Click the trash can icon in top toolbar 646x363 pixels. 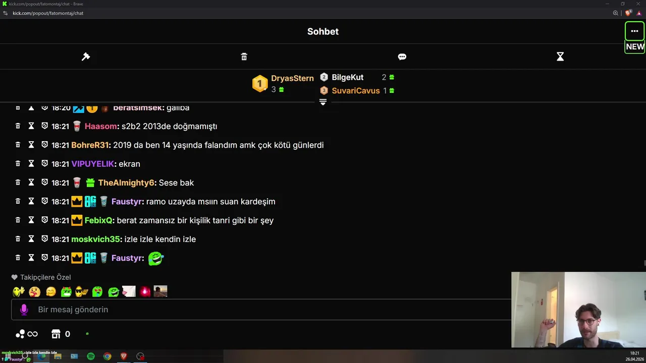244,56
